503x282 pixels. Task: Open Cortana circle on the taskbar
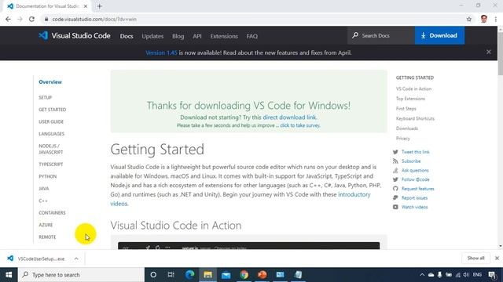[x=153, y=275]
